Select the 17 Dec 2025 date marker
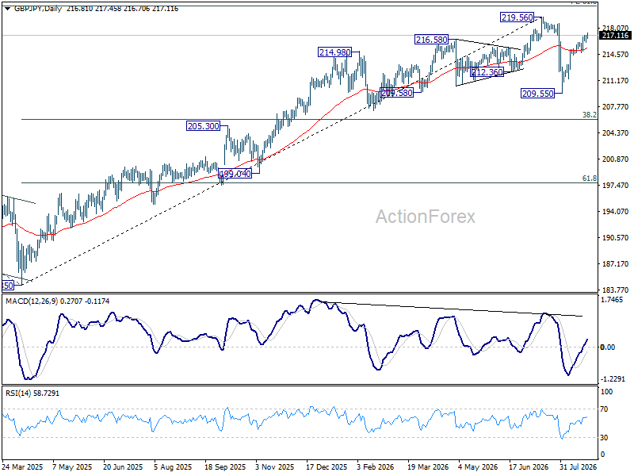634x476 pixels. coord(327,466)
